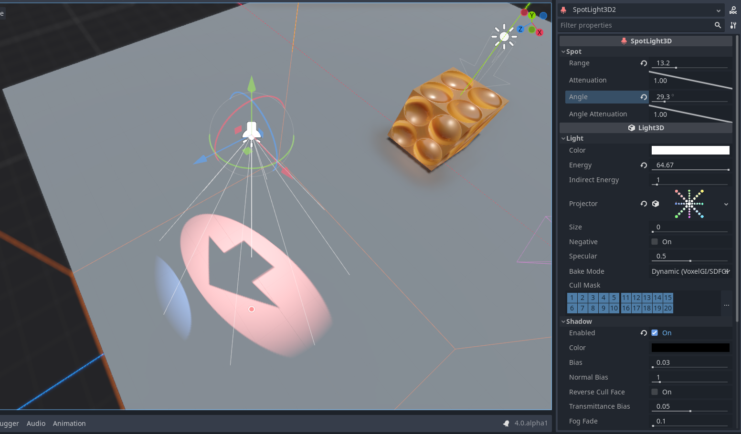Click the search magnifier in filter bar
Screen dimensions: 741x434
718,25
